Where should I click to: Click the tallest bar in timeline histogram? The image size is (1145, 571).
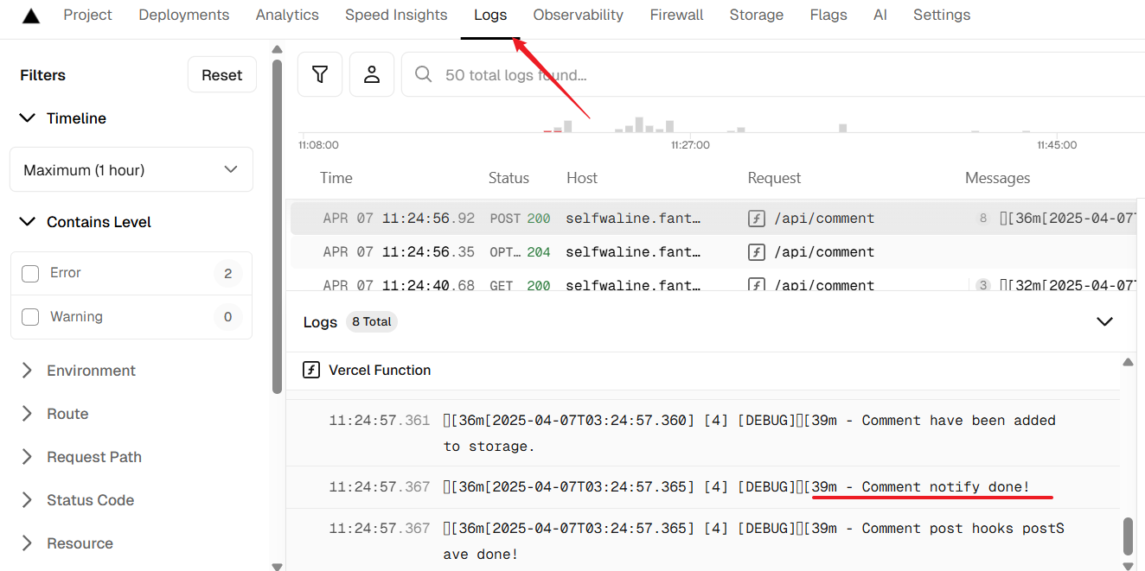coord(639,124)
